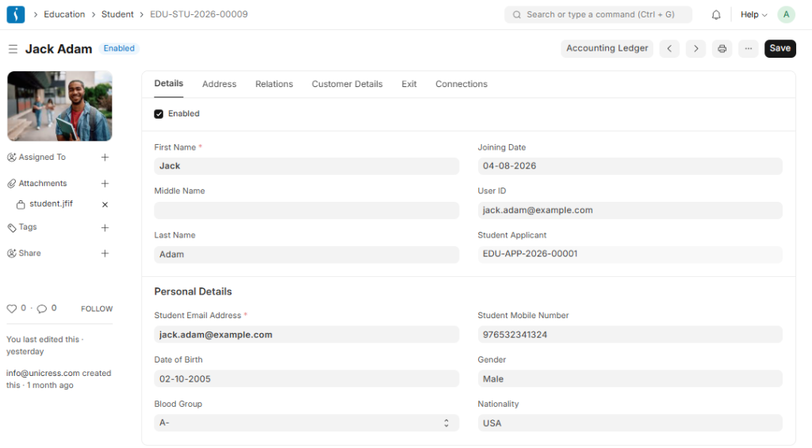Follow this document with FOLLOW

tap(97, 309)
